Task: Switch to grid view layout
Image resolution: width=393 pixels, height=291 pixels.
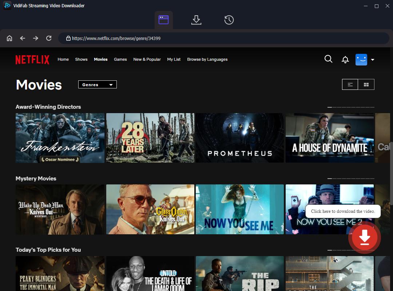Action: point(366,84)
